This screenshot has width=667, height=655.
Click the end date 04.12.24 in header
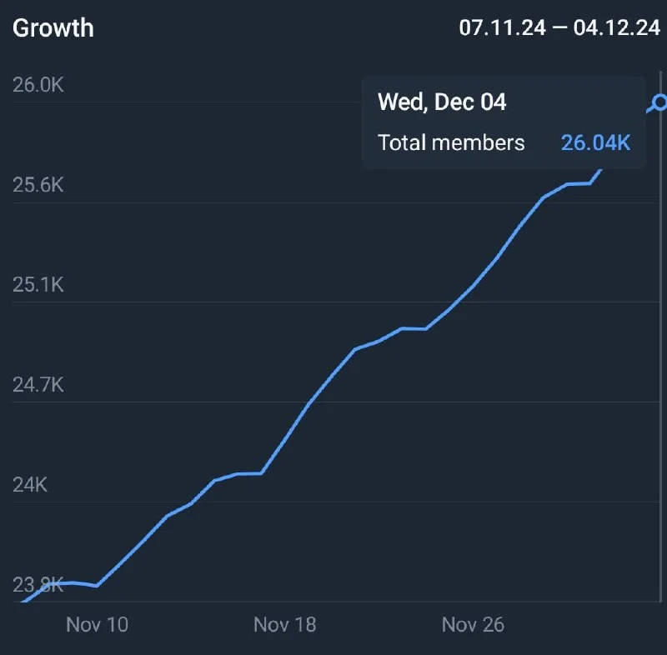616,27
